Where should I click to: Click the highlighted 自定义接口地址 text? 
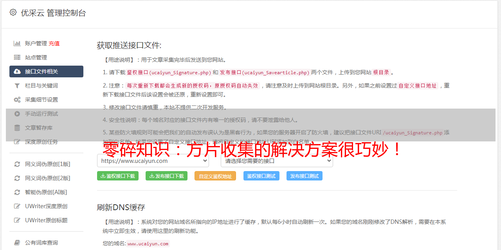[418, 86]
